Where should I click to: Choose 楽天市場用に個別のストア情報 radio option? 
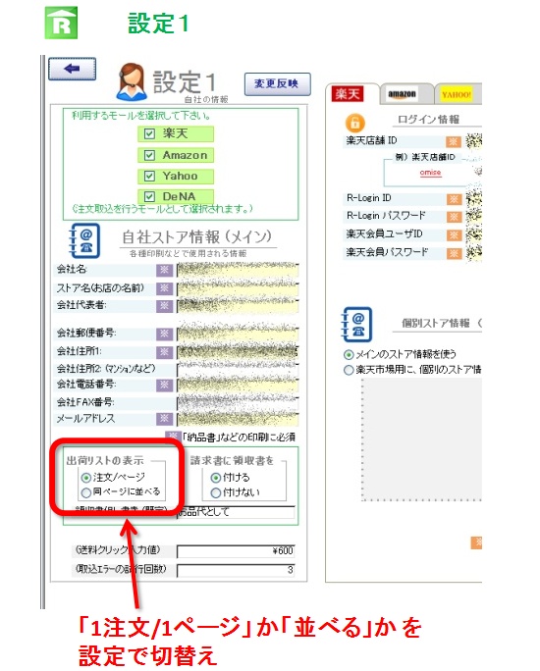pos(349,370)
